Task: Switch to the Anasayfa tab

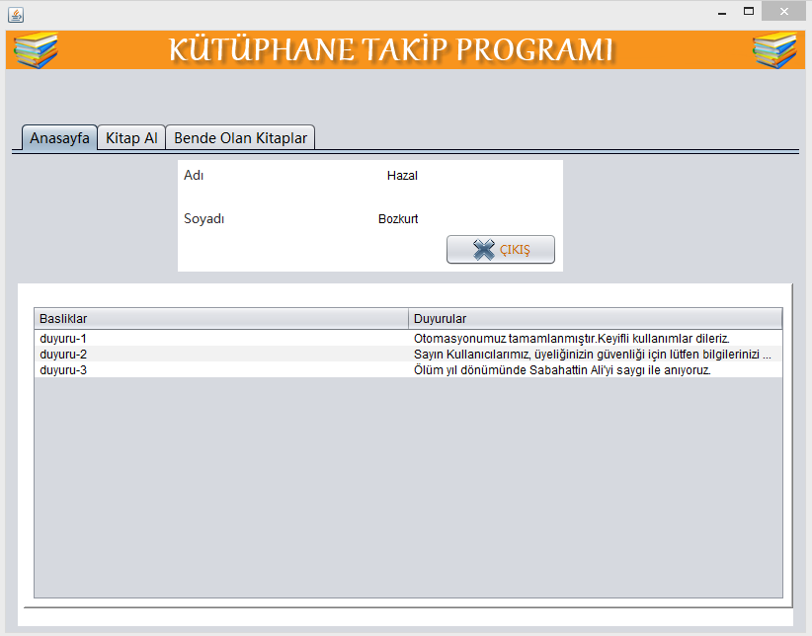Action: click(59, 137)
